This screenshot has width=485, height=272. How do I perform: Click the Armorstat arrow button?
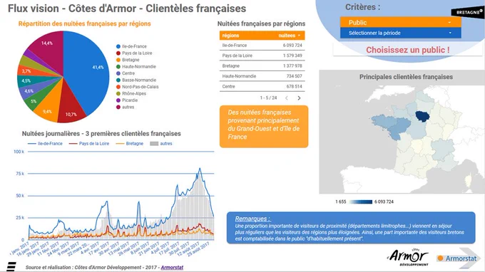pyautogui.click(x=459, y=258)
